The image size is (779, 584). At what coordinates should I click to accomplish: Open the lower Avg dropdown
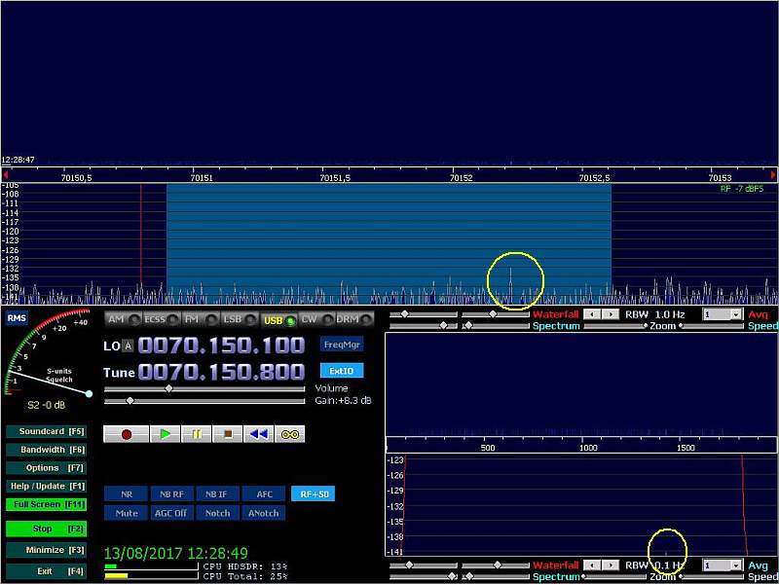point(735,566)
